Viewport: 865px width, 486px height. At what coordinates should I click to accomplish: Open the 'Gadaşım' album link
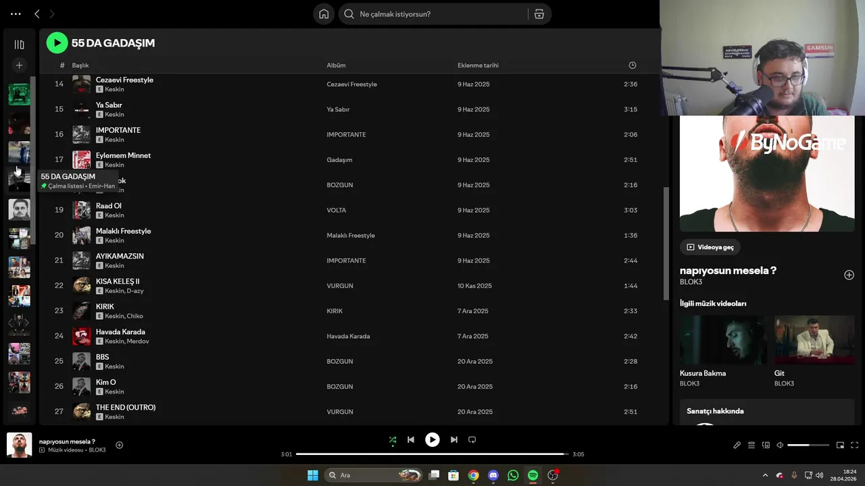tap(339, 160)
